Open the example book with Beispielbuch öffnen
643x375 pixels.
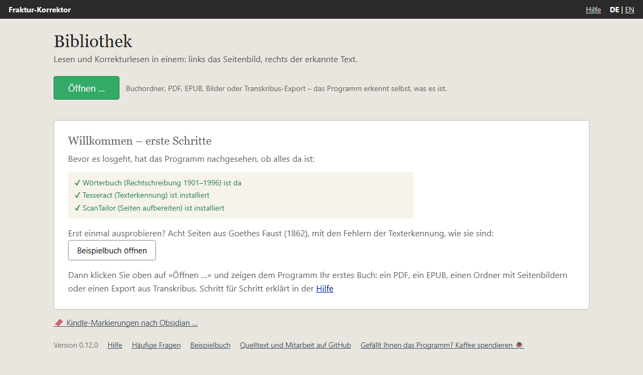pyautogui.click(x=112, y=250)
